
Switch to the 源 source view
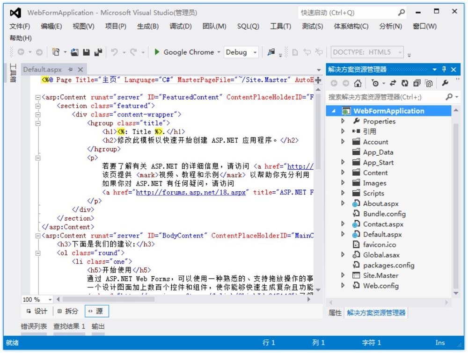pyautogui.click(x=96, y=311)
